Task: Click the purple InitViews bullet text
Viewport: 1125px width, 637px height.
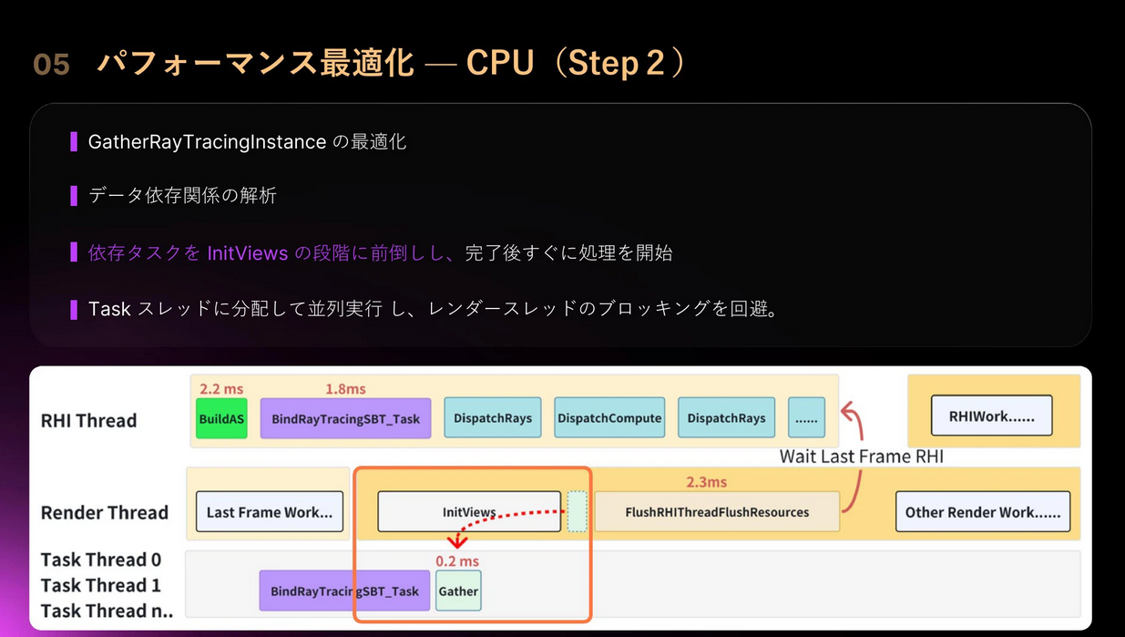Action: pos(271,253)
